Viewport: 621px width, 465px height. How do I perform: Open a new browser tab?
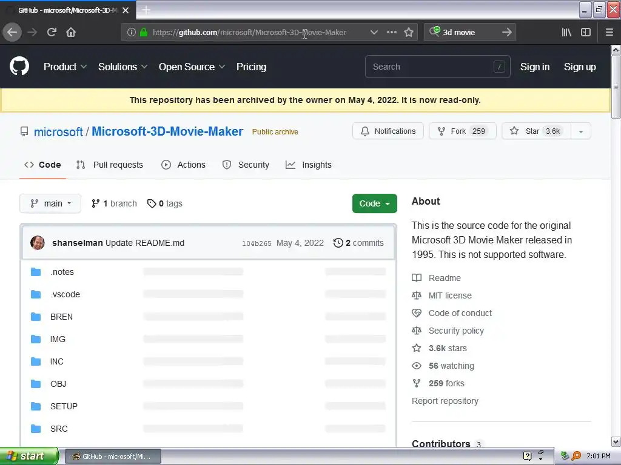(x=146, y=10)
